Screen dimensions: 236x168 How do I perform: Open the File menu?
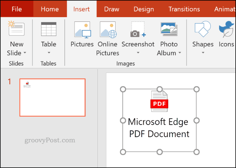[x=17, y=9]
